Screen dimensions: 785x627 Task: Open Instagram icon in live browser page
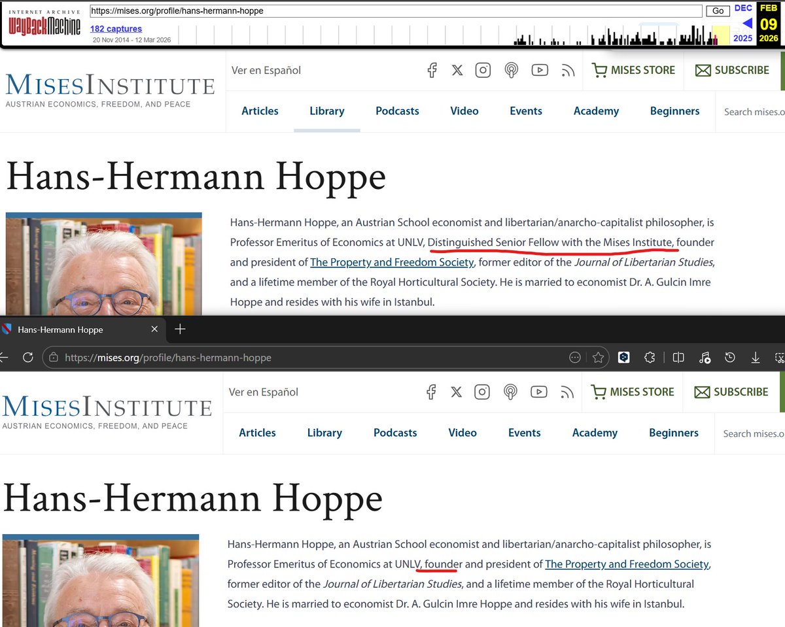coord(482,392)
